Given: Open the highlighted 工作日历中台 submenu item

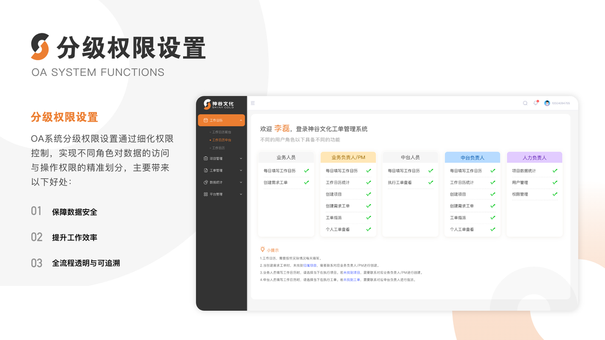Looking at the screenshot, I should tap(222, 140).
